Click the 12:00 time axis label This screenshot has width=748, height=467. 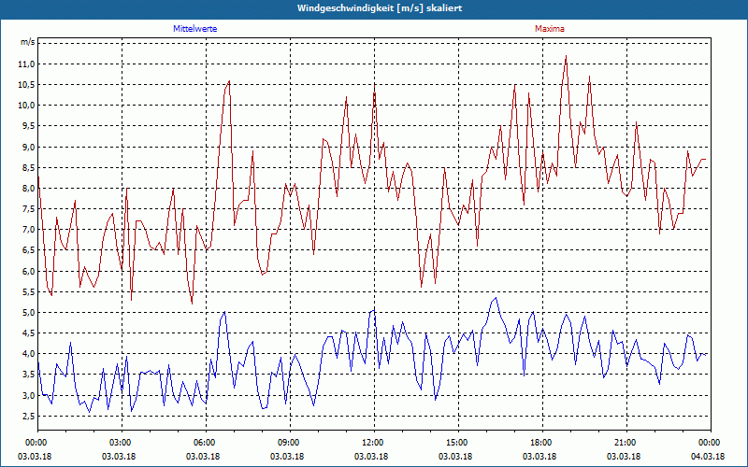tap(375, 443)
